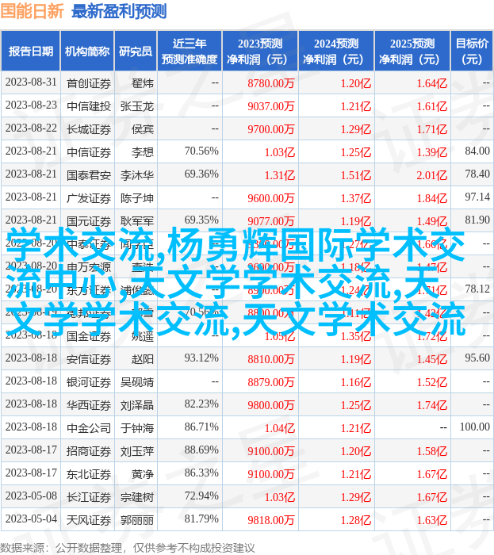Click the 国能日新 stock name in title
The width and height of the screenshot is (494, 555).
[33, 11]
